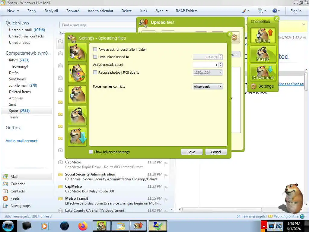Image resolution: width=309 pixels, height=232 pixels.
Task: Enable Reduce photos (JPG) size checkbox
Action: 95,72
